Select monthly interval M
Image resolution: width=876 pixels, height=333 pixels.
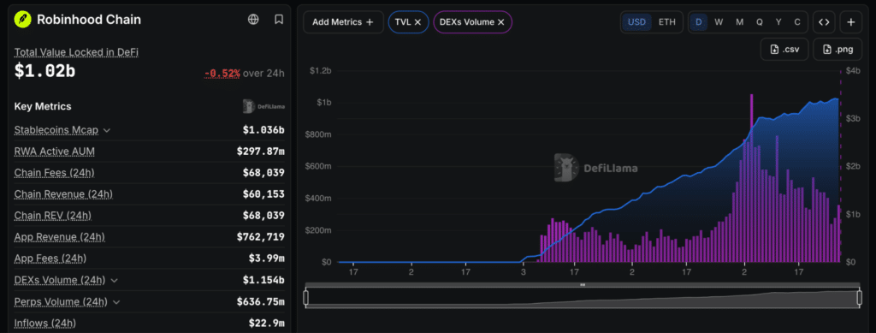pyautogui.click(x=739, y=22)
